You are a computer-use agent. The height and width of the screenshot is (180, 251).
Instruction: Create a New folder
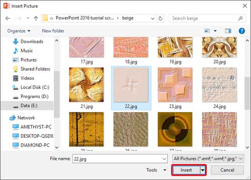(53, 31)
